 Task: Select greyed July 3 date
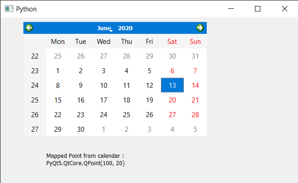click(x=149, y=129)
